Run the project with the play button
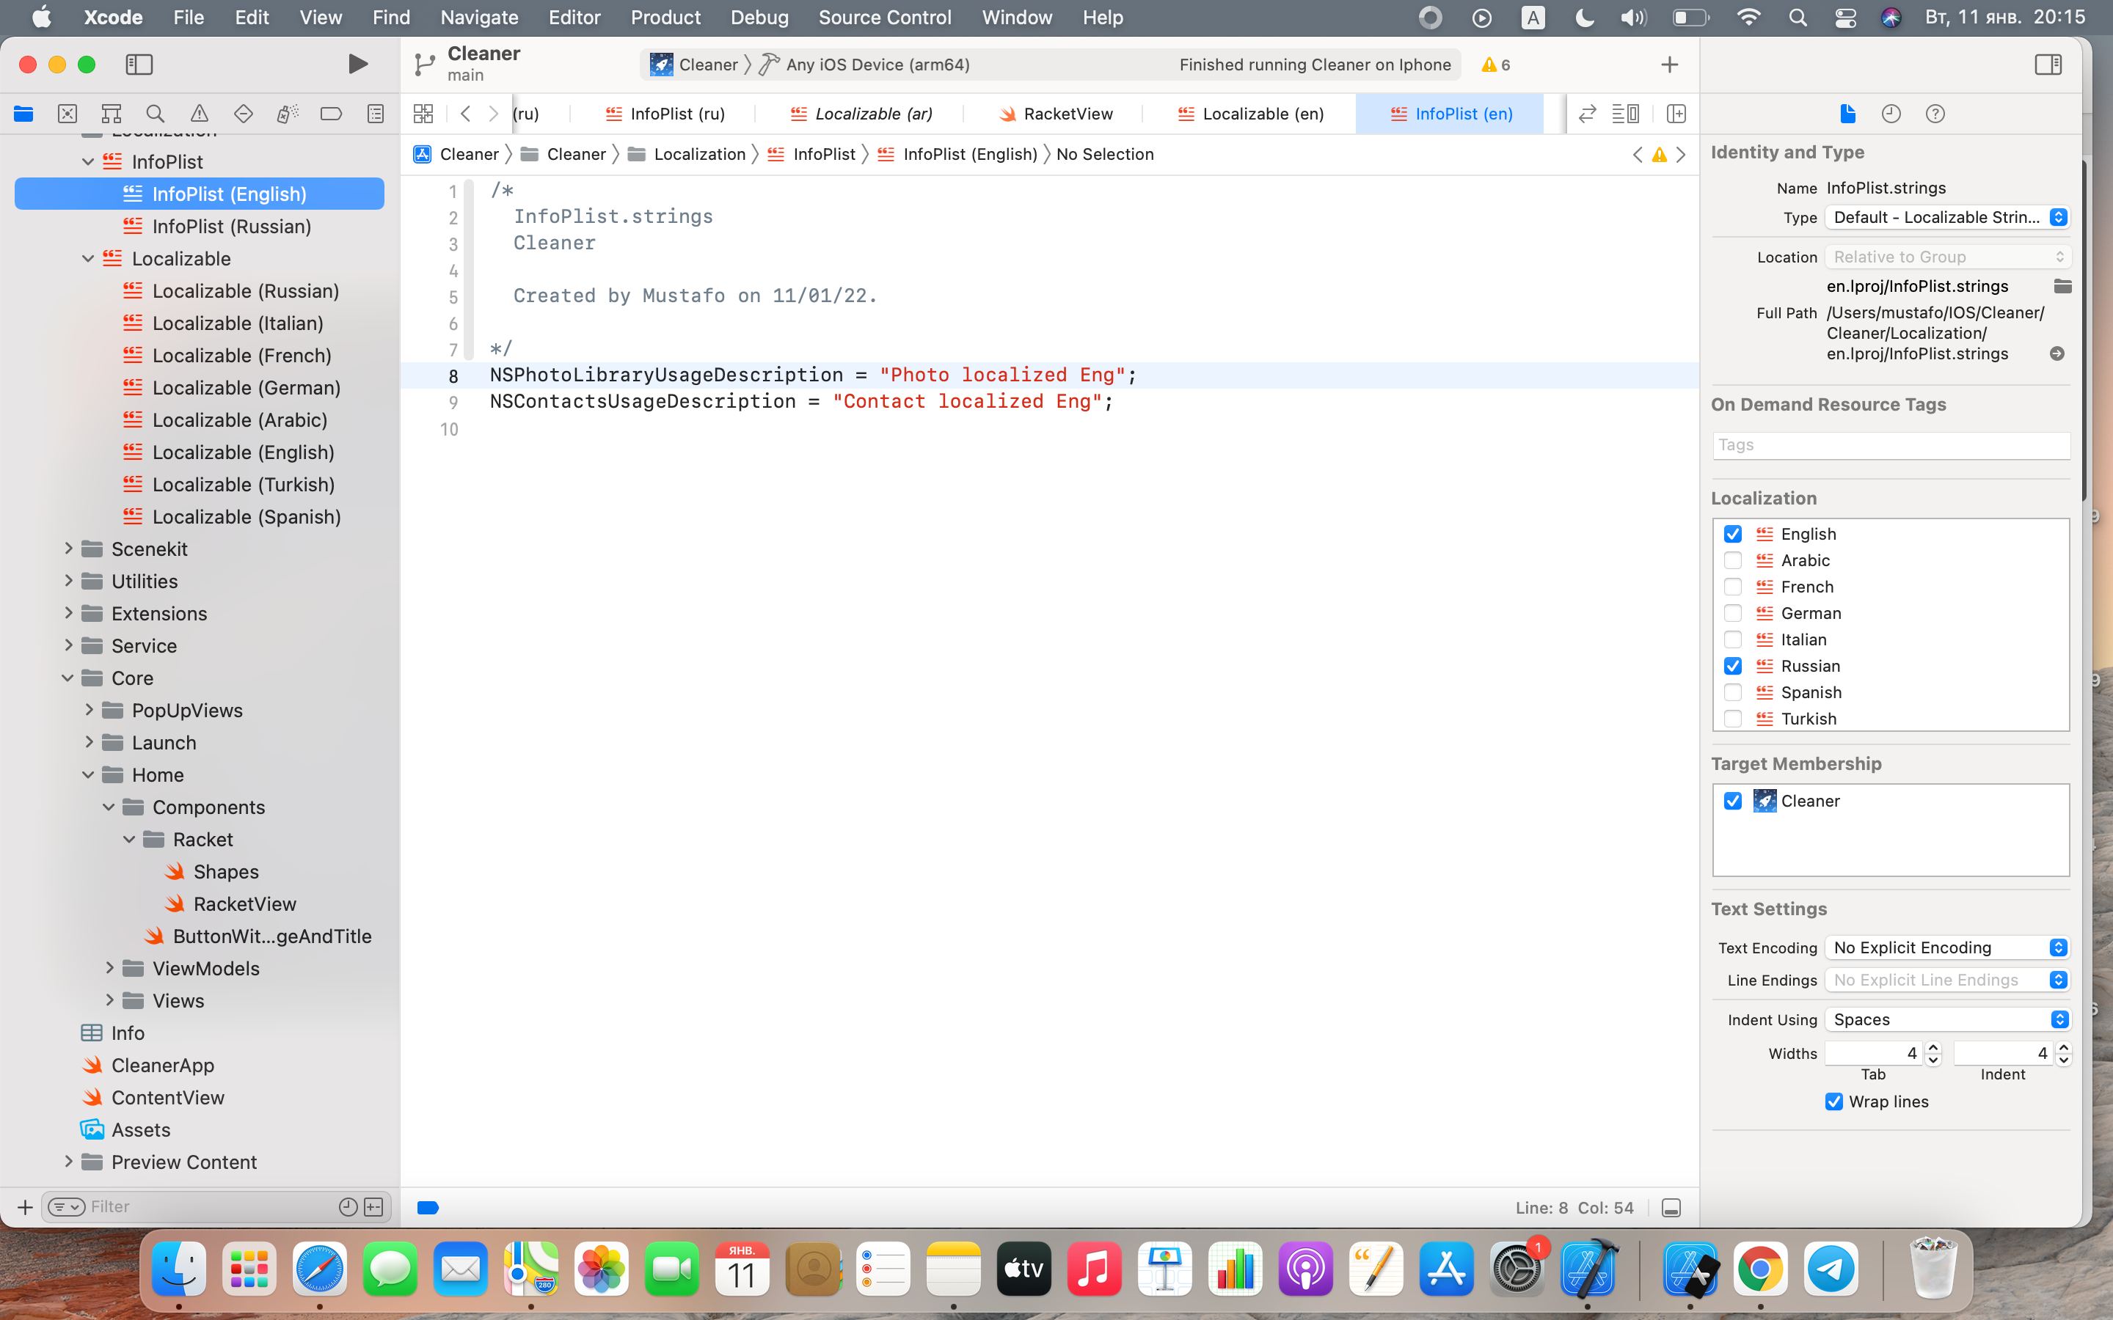Screen dimensions: 2113x1320 point(357,64)
